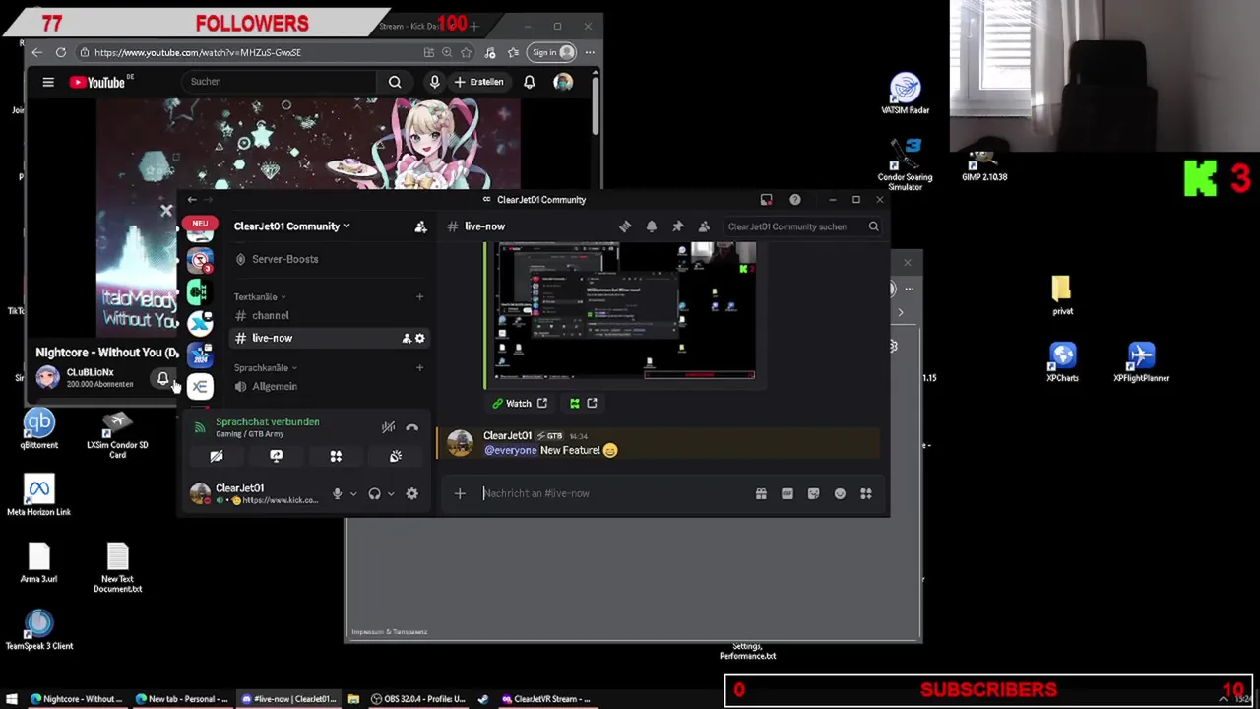Viewport: 1260px width, 709px height.
Task: Open microphone input options arrow
Action: pos(353,493)
